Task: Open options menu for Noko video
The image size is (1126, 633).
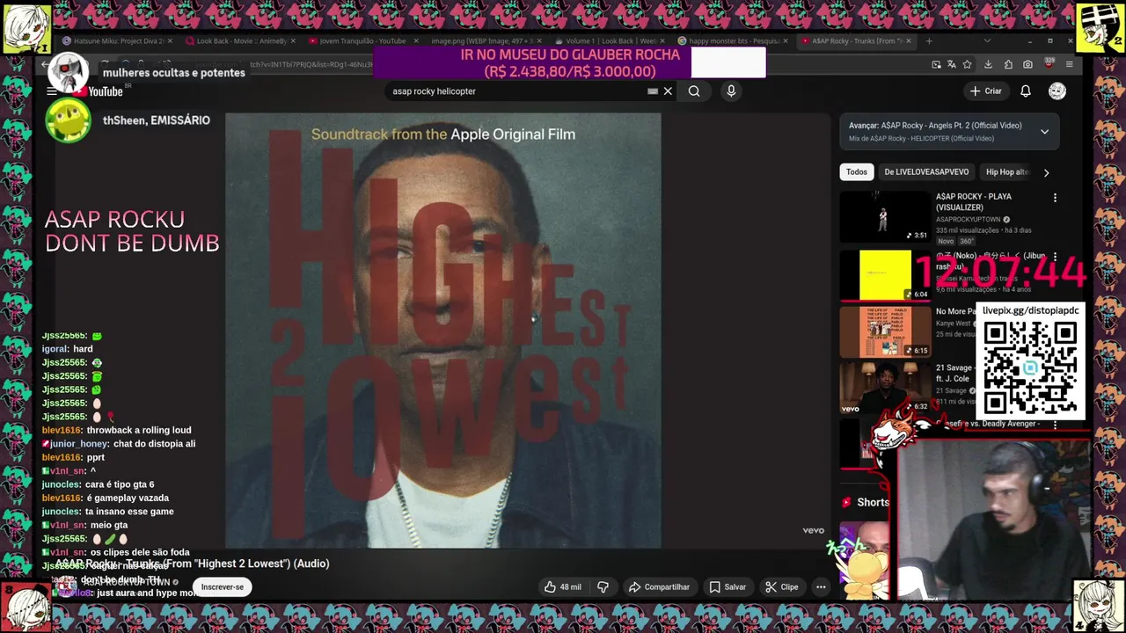Action: pos(1055,257)
